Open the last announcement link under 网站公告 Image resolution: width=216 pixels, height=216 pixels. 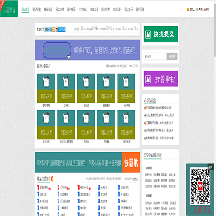[x=159, y=138]
